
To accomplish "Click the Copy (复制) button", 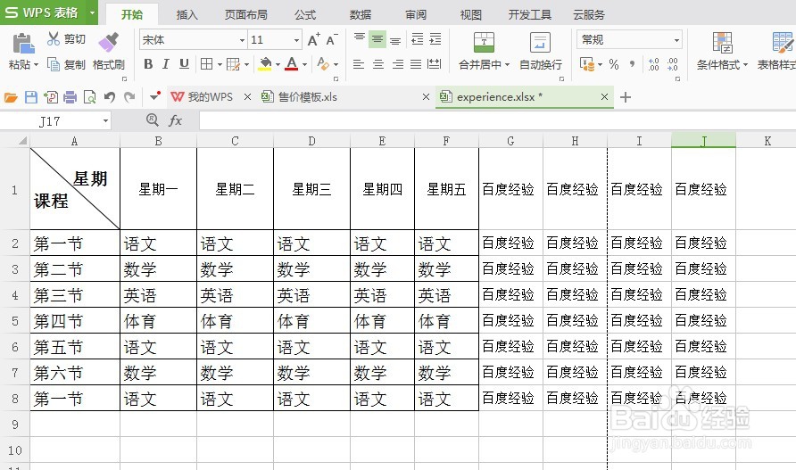I will coord(66,64).
